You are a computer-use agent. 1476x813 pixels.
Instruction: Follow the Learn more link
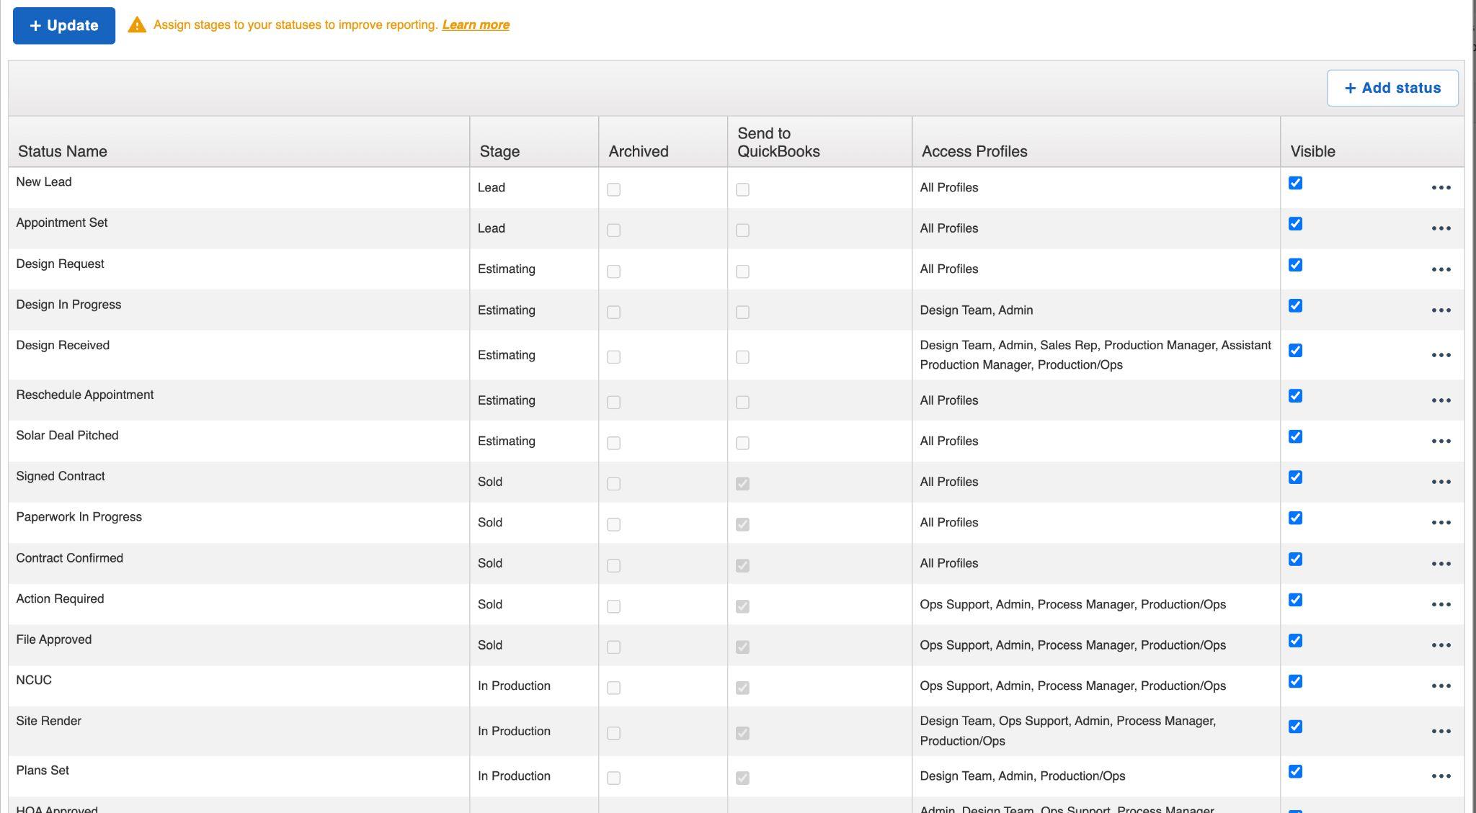tap(475, 25)
